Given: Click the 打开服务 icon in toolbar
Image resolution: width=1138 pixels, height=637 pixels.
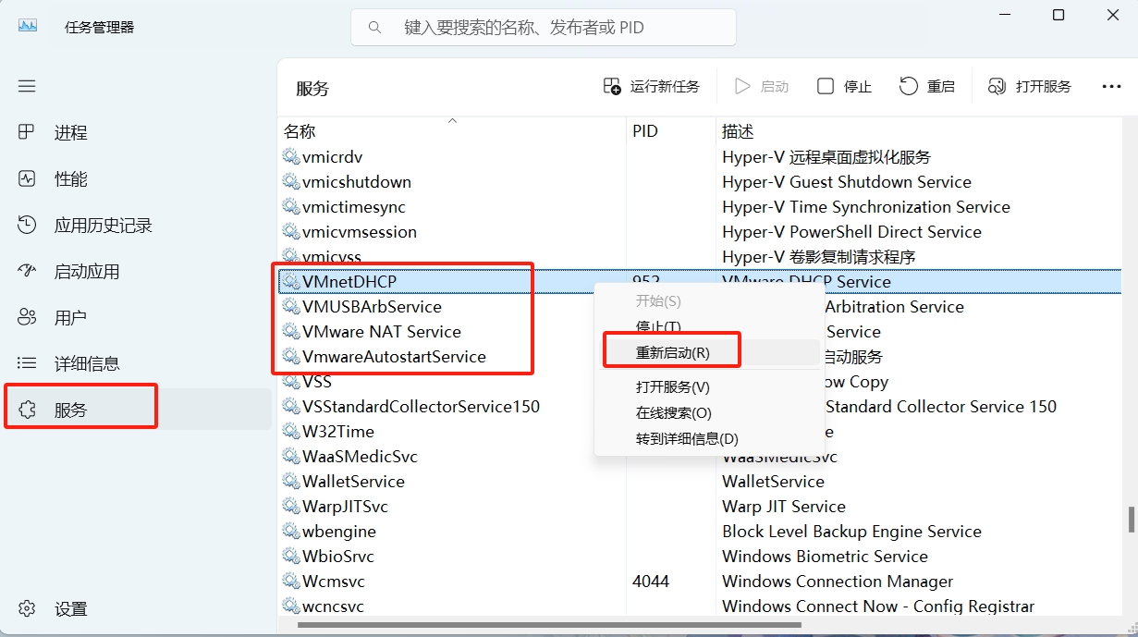Looking at the screenshot, I should point(997,86).
